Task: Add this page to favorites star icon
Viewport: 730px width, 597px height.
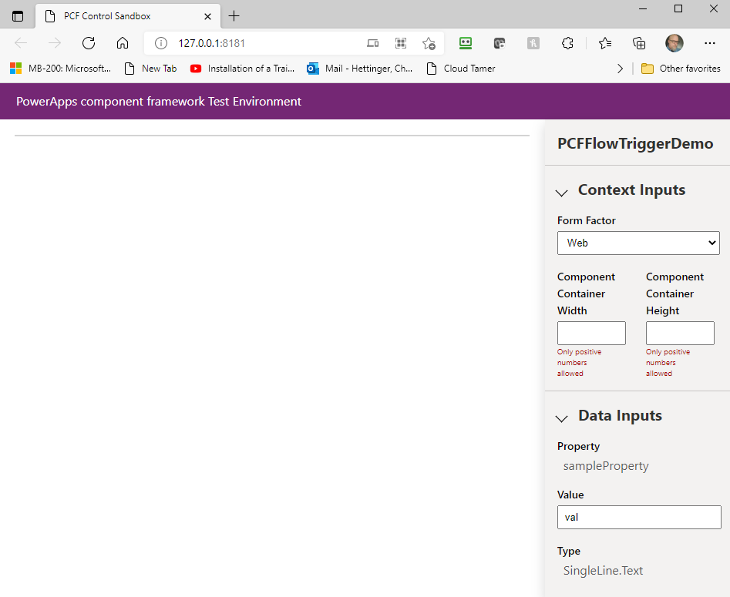Action: click(x=429, y=43)
